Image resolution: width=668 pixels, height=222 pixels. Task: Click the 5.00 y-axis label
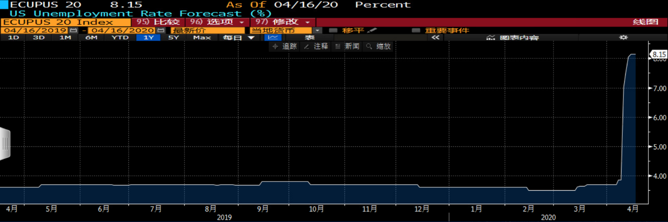pos(659,147)
